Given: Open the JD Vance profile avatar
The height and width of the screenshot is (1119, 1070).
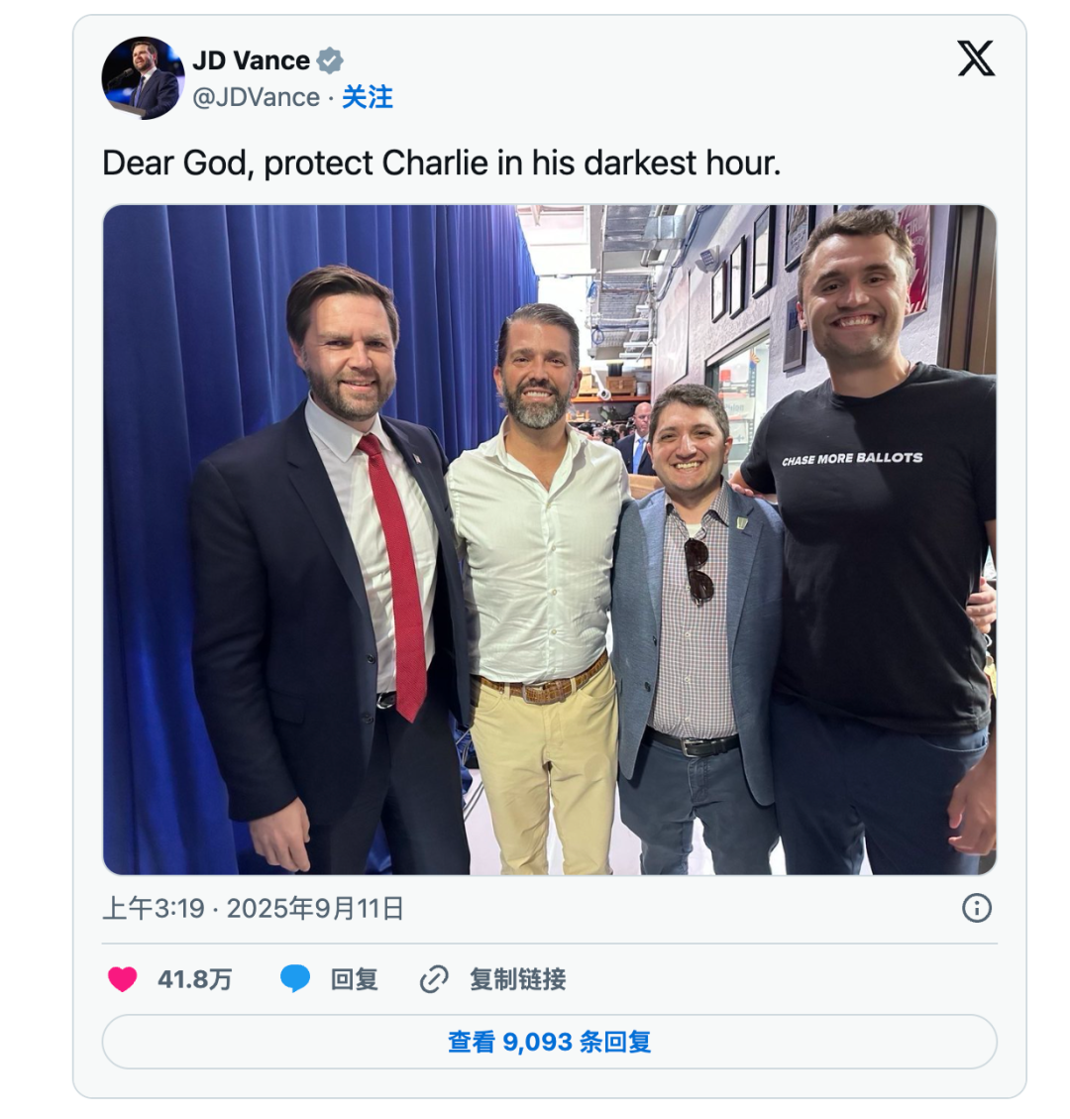Looking at the screenshot, I should (x=143, y=78).
